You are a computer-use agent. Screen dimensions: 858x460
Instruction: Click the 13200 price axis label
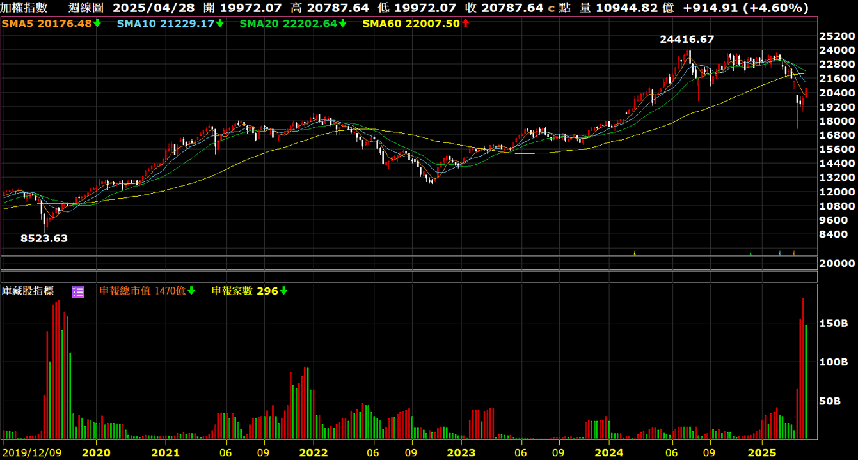tap(838, 178)
